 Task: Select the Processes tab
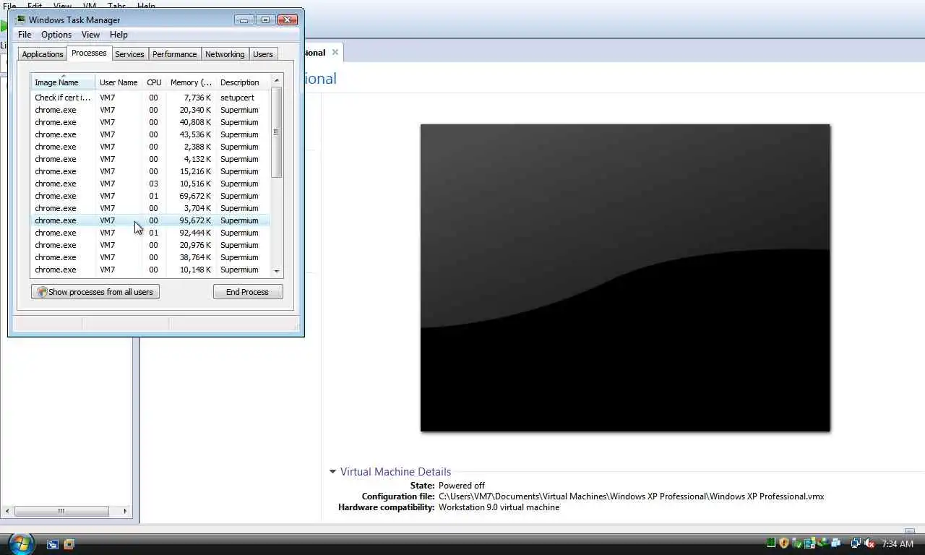(89, 53)
